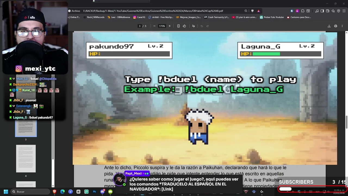The height and width of the screenshot is (196, 348).
Task: Click the PDF zoom percentage field 175%
Action: pyautogui.click(x=162, y=26)
